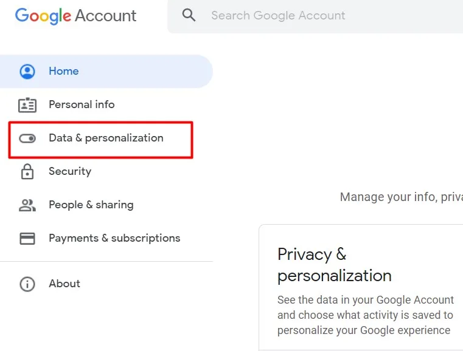Open the Personal info section
Viewport: 463px width, 351px height.
pos(82,104)
